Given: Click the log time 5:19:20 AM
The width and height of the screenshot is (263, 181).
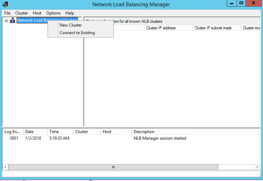Looking at the screenshot, I should 59,138.
